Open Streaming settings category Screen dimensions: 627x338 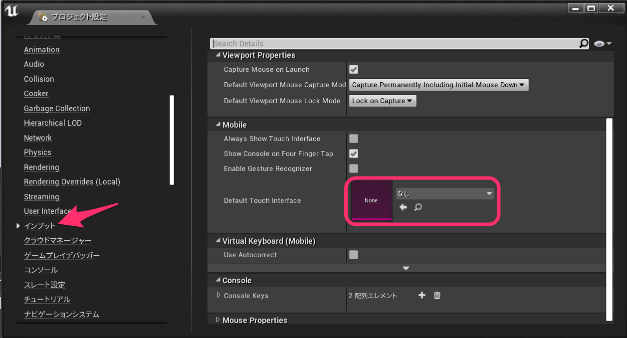(41, 196)
